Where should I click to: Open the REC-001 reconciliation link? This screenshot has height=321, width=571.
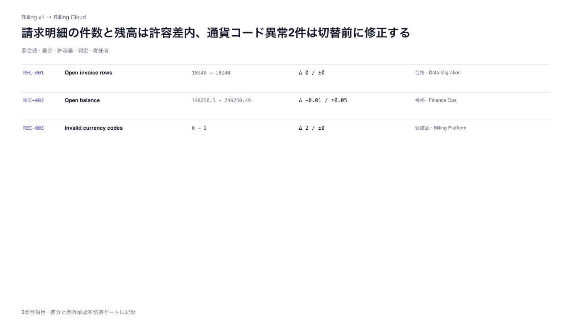pos(33,73)
